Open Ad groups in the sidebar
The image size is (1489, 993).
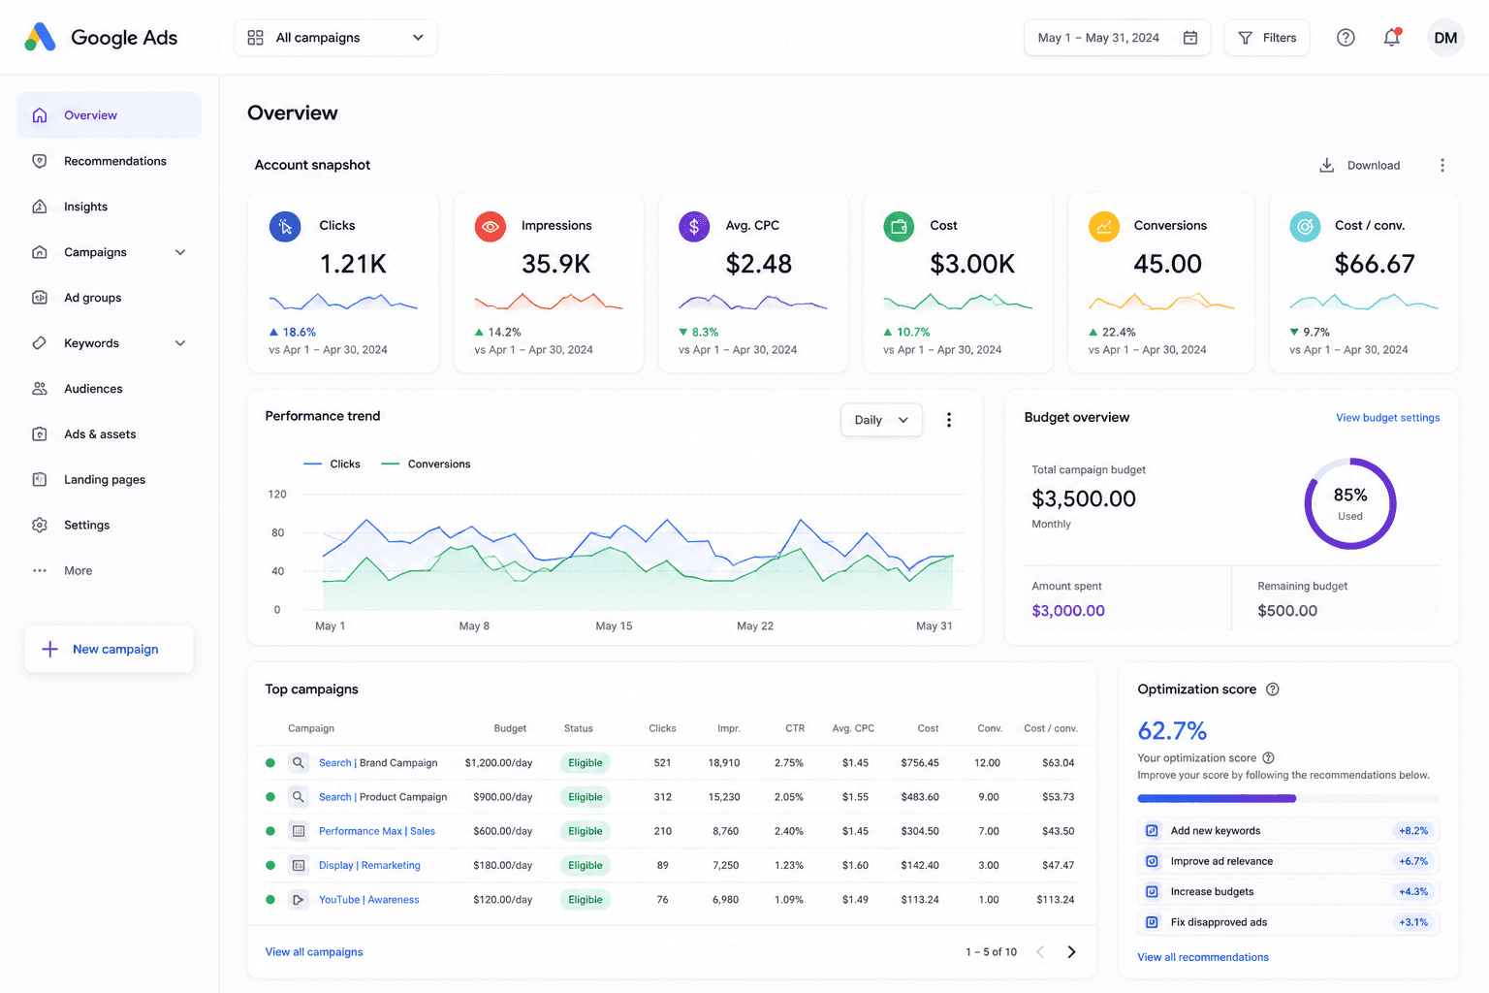109,298
